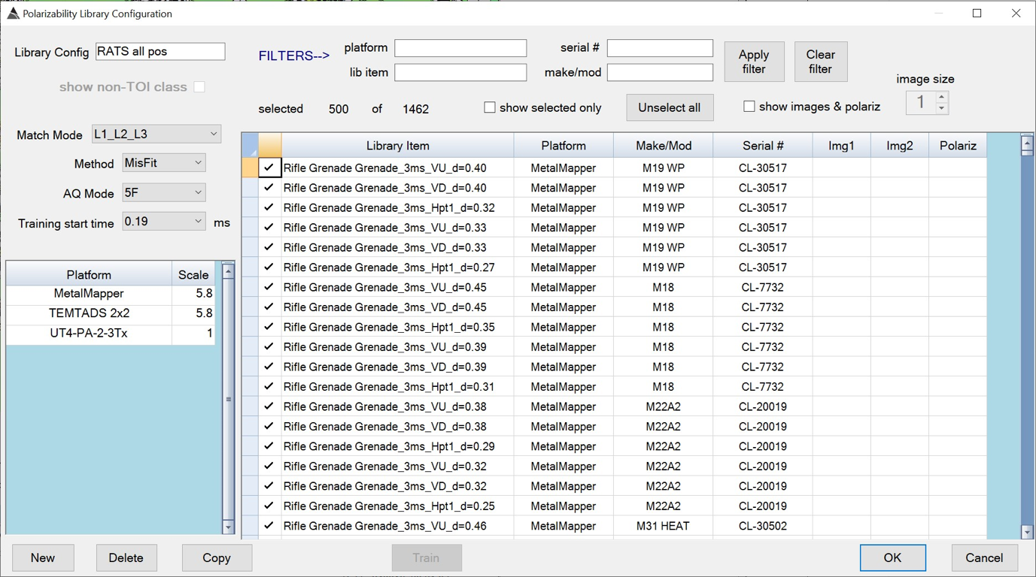Viewport: 1036px width, 577px height.
Task: Click the Library Config name field
Action: coord(160,52)
